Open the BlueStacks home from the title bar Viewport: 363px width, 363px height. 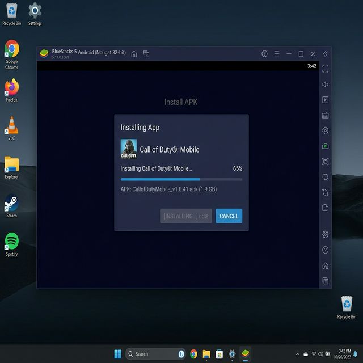[134, 54]
